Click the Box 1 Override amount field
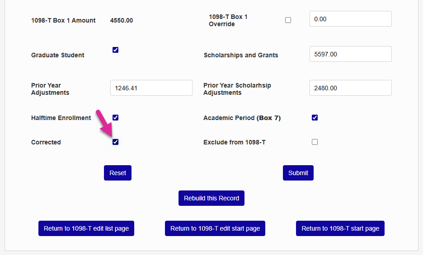Image resolution: width=423 pixels, height=255 pixels. (x=350, y=19)
